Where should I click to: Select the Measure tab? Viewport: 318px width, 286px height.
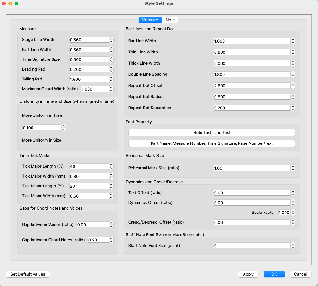click(150, 20)
